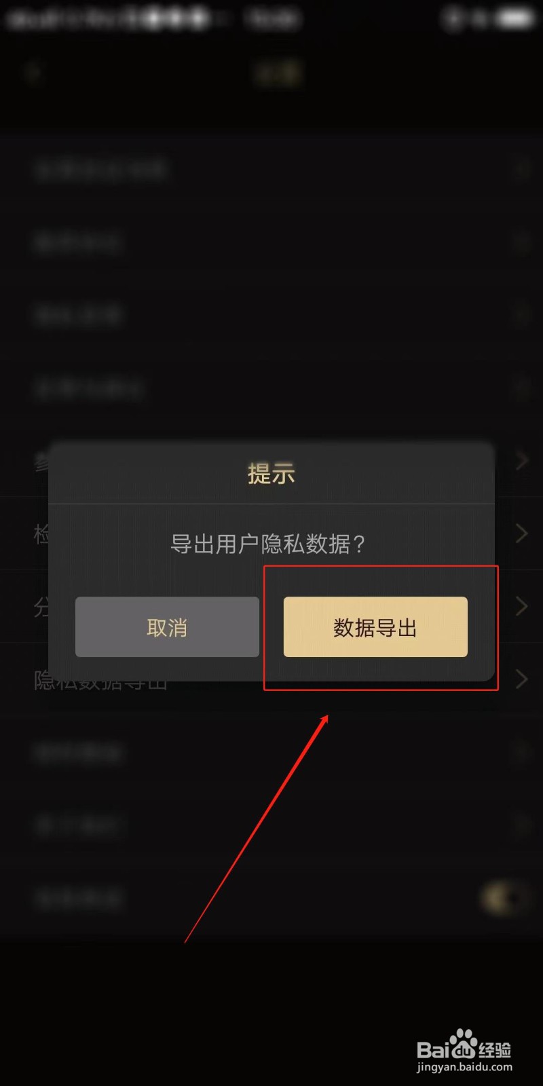
Task: Click the 经验 watermark text
Action: point(495,1049)
